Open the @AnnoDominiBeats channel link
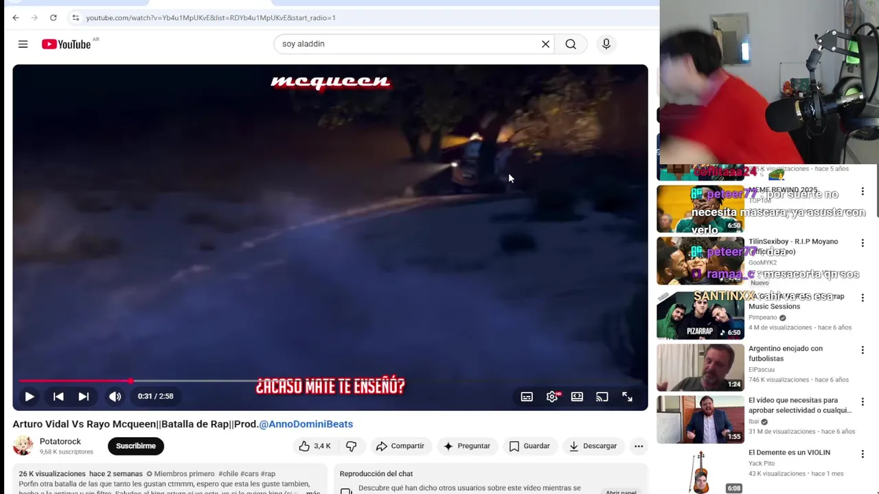The width and height of the screenshot is (879, 494). pos(306,424)
